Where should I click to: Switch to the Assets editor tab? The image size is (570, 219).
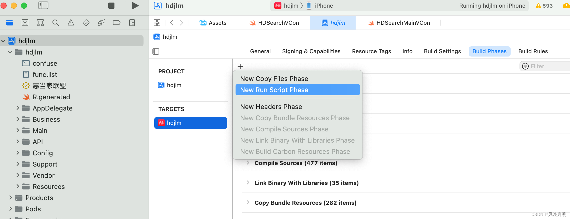[x=213, y=23]
